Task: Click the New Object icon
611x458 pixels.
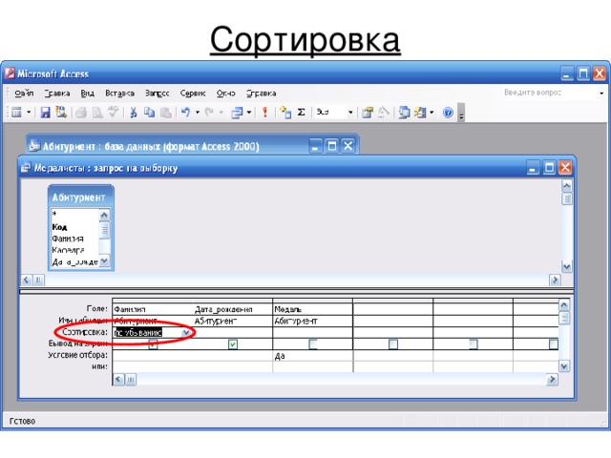Action: (420, 113)
